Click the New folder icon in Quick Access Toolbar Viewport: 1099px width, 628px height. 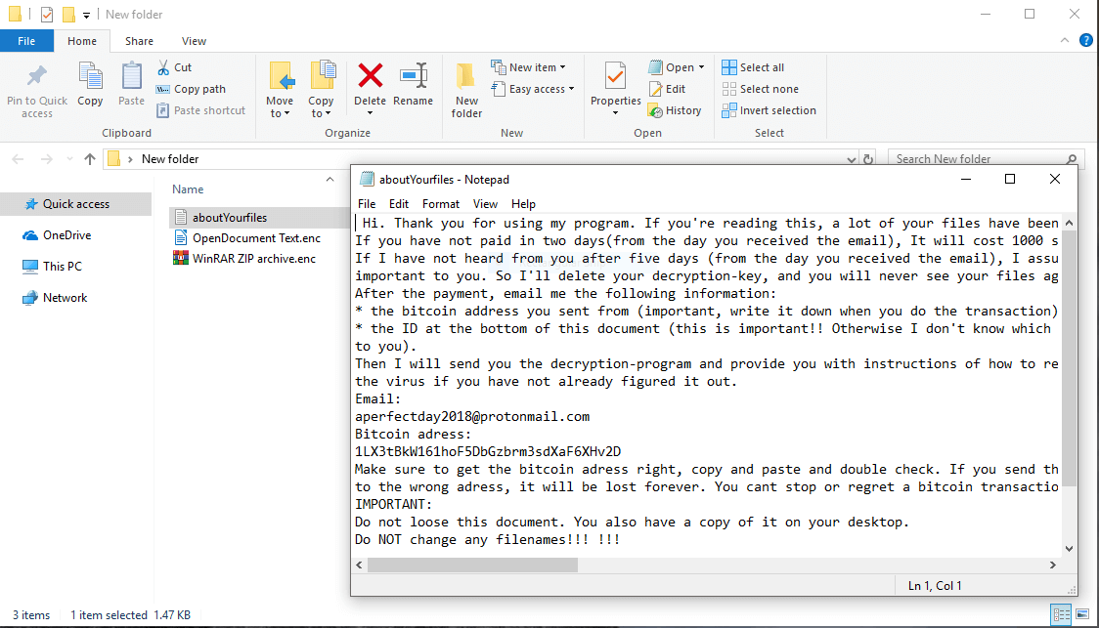coord(68,14)
